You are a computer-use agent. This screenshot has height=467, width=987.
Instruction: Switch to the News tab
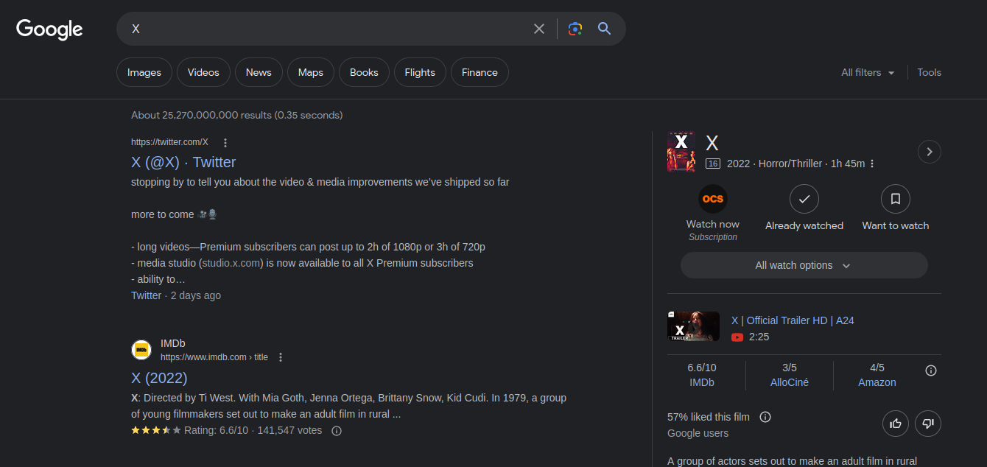(259, 72)
